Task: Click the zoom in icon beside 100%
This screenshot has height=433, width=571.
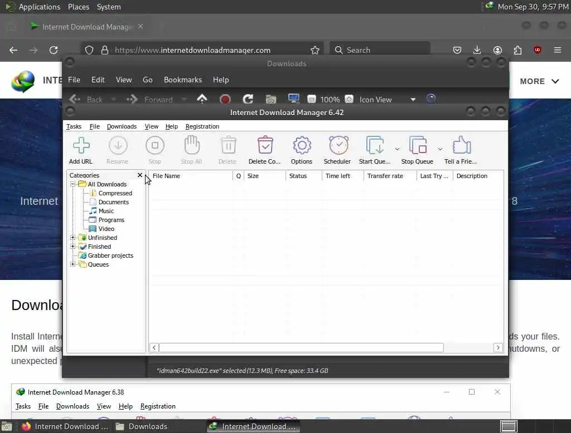Action: pos(349,99)
